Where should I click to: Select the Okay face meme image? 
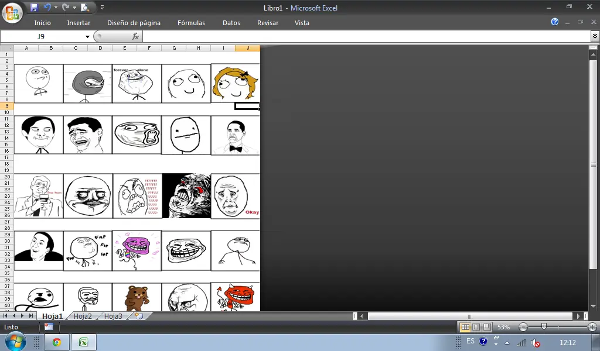(x=236, y=197)
